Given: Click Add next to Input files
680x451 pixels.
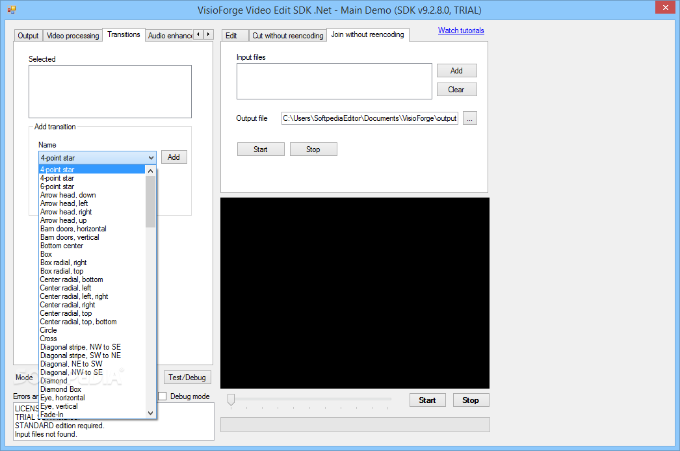Looking at the screenshot, I should [x=456, y=71].
